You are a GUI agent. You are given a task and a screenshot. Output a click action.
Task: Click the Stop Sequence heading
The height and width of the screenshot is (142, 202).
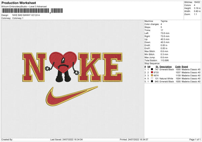point(152,64)
